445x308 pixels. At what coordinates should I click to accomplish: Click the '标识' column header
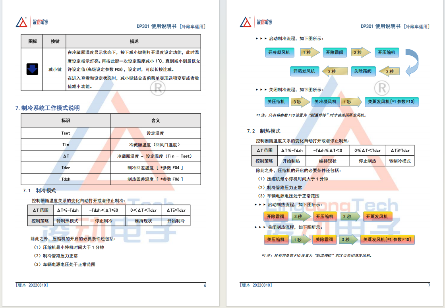(66, 121)
